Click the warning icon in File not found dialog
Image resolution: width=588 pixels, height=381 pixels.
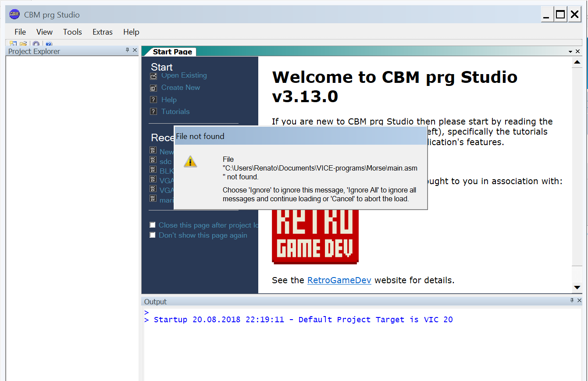(190, 161)
